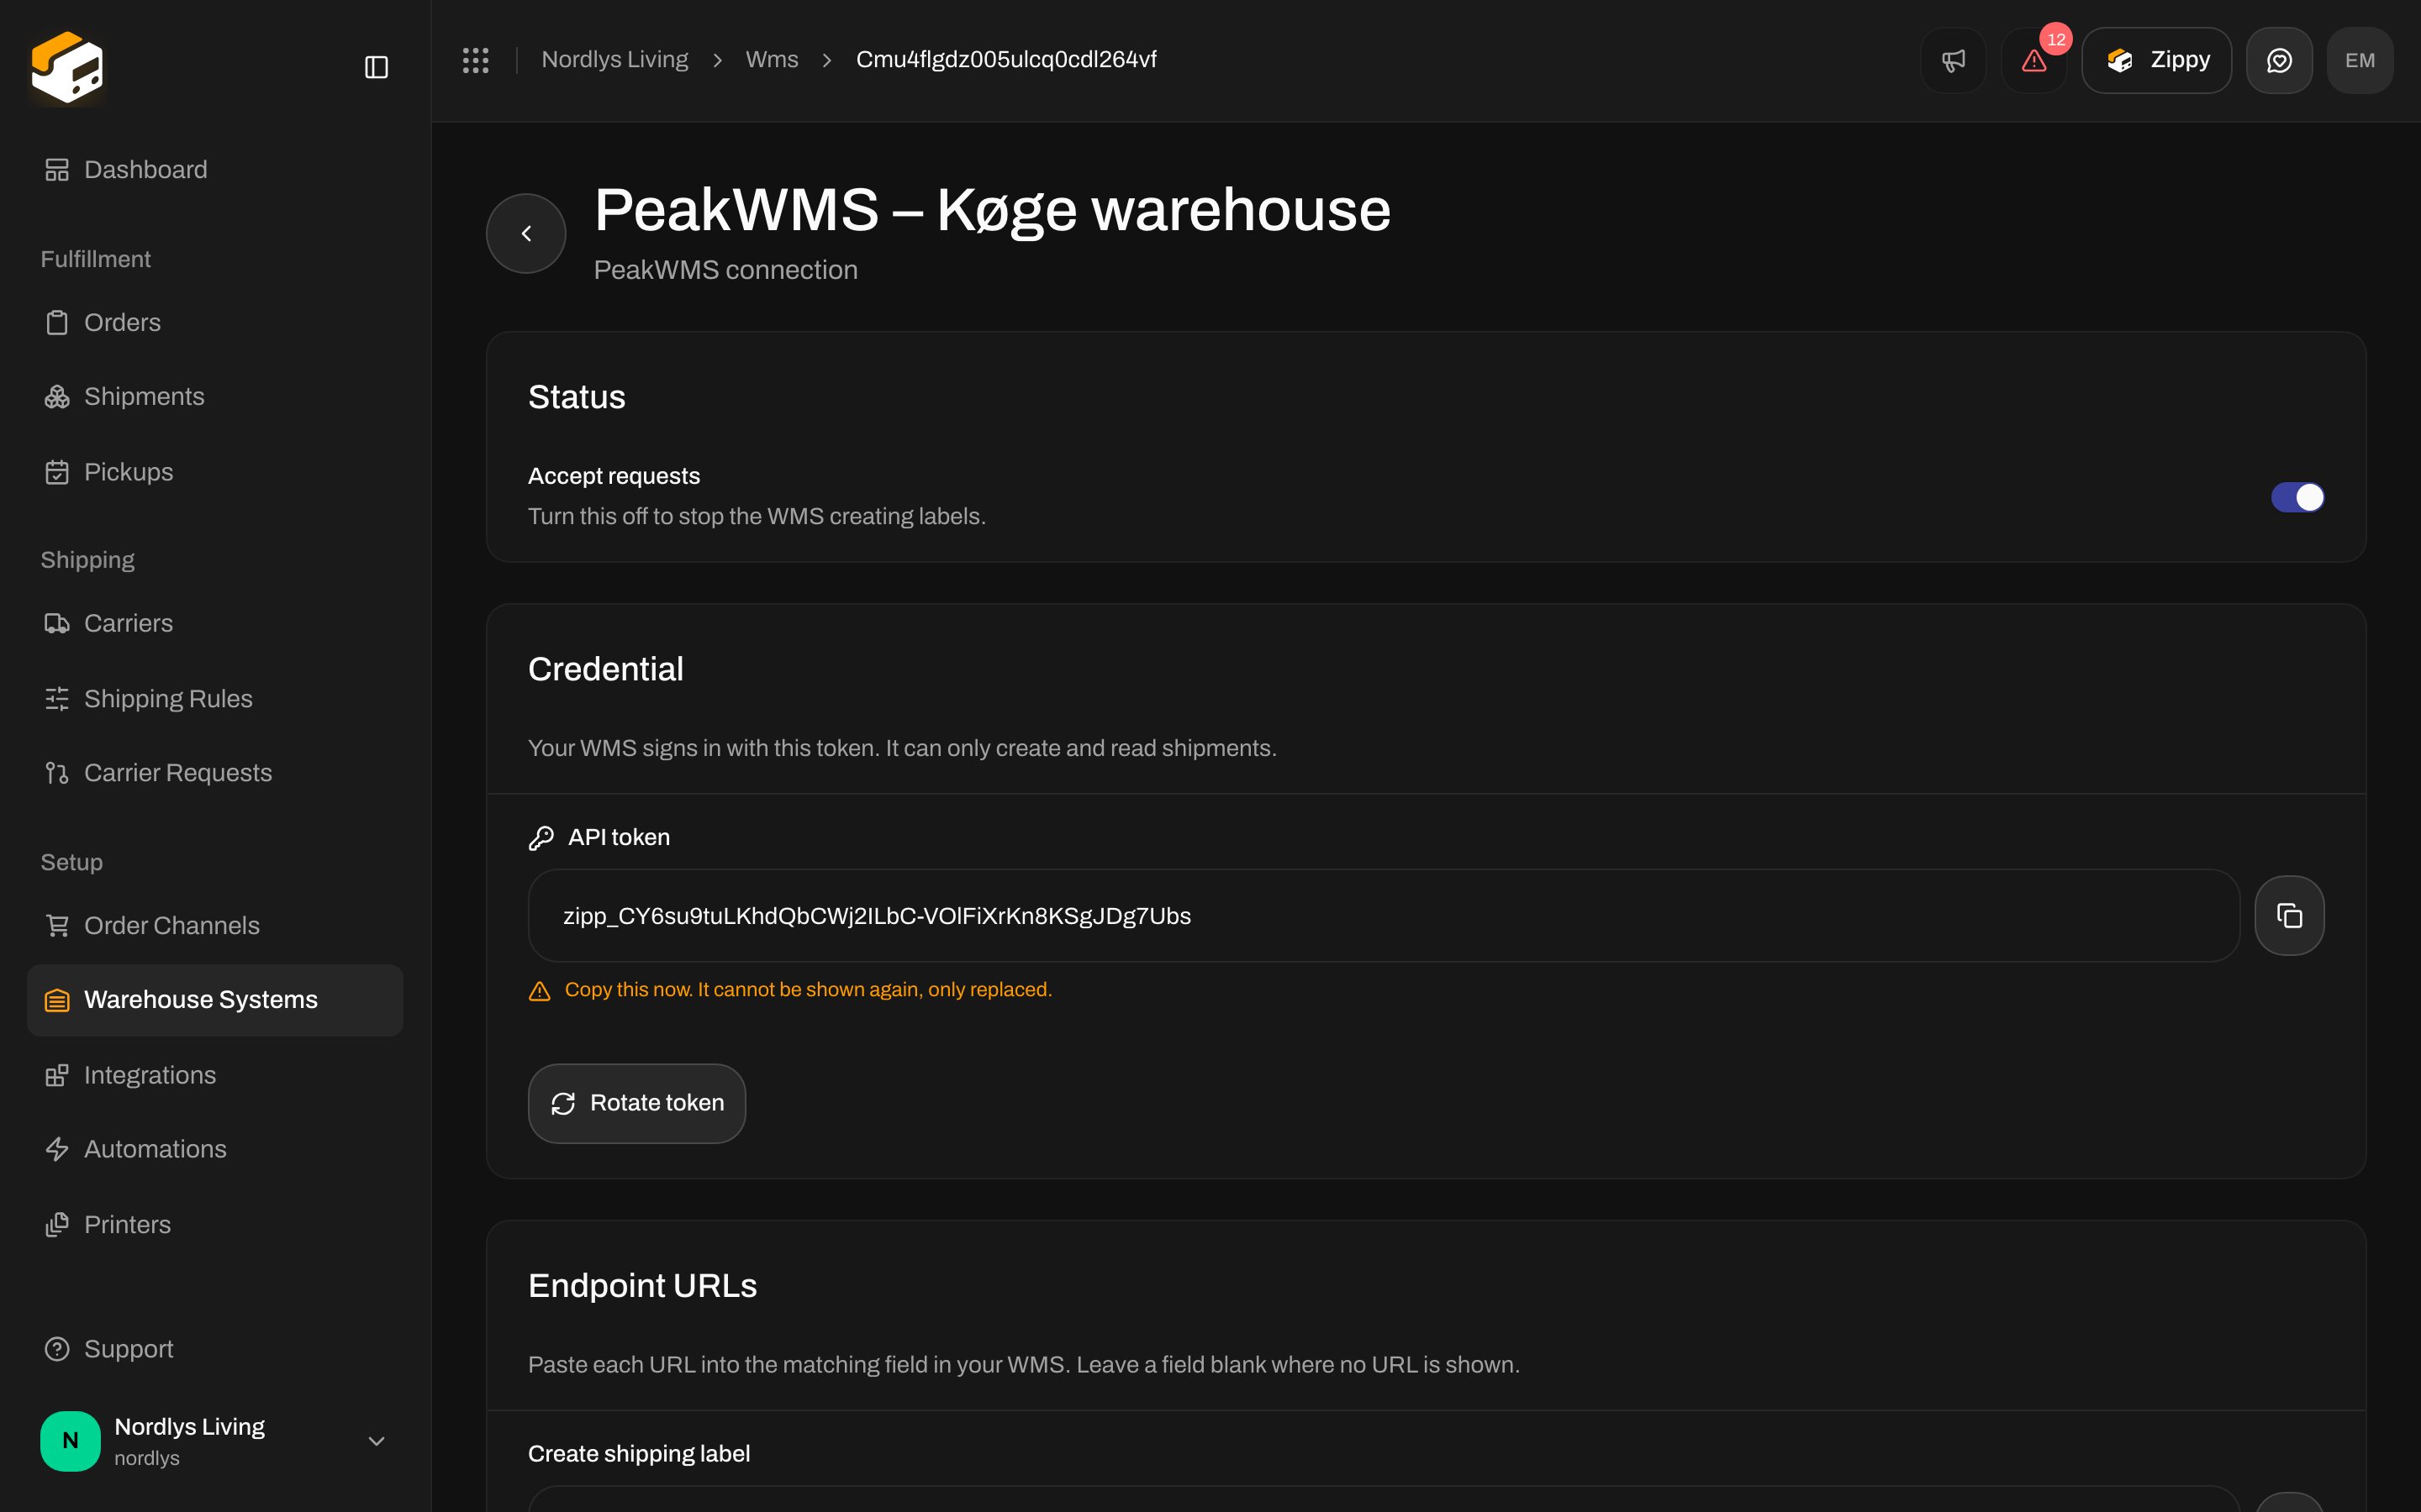Viewport: 2421px width, 1512px height.
Task: Open Carrier Requests
Action: pos(215,773)
